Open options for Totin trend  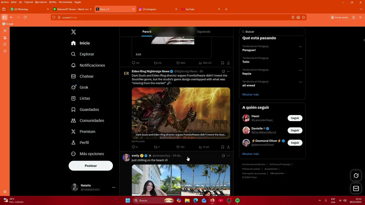[301, 59]
